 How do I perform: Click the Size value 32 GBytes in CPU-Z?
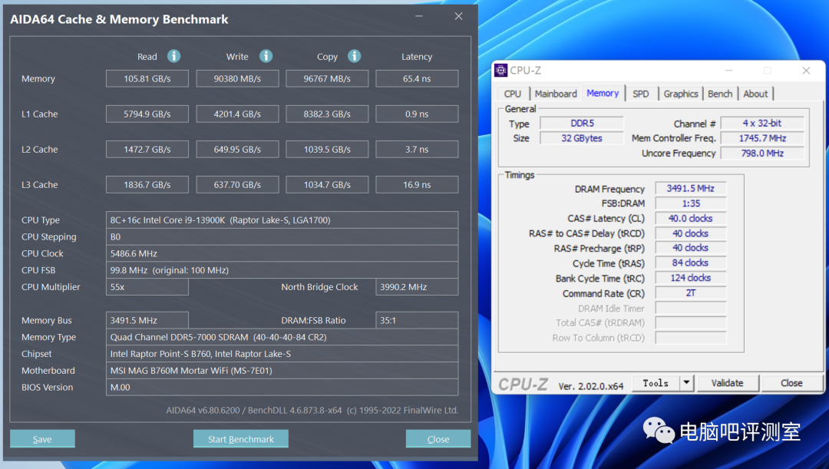pyautogui.click(x=582, y=138)
